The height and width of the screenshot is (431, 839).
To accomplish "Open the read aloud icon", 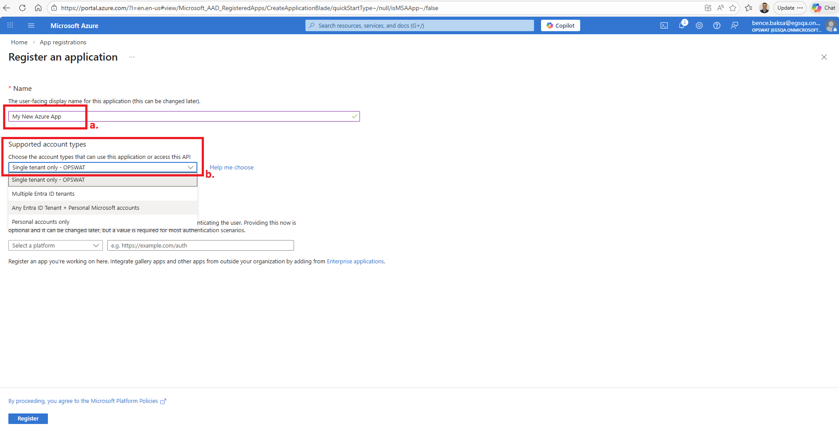I will coord(720,8).
